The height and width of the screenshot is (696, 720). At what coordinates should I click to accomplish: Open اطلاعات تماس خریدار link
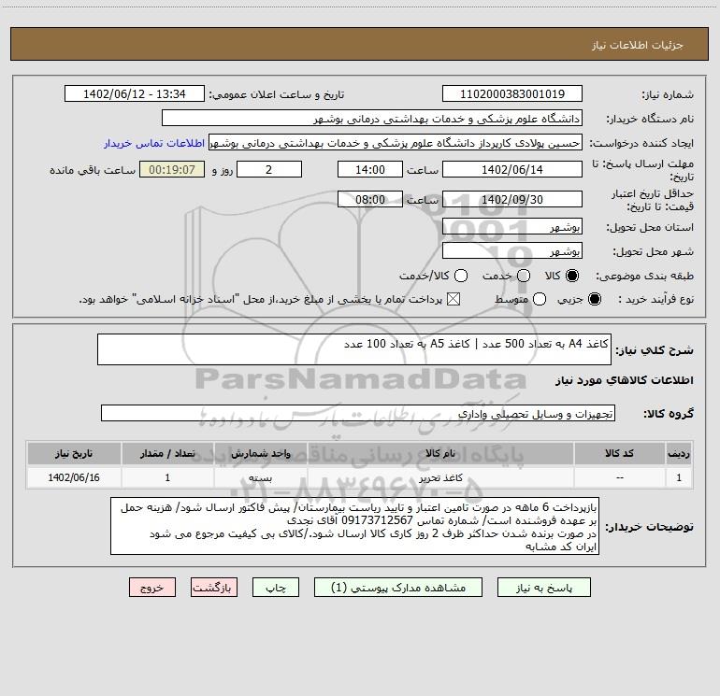(154, 143)
